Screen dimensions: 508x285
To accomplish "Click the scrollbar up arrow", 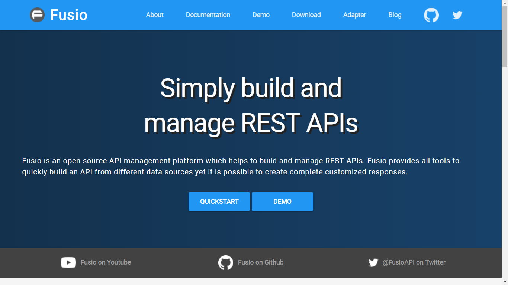I will click(505, 3).
